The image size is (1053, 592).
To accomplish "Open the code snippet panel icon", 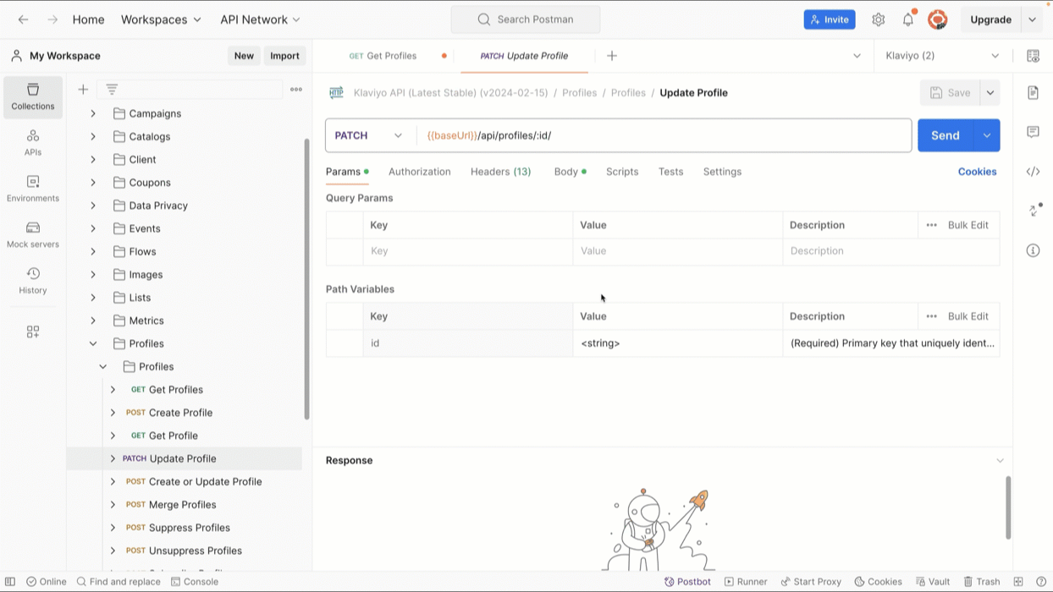I will pyautogui.click(x=1033, y=172).
